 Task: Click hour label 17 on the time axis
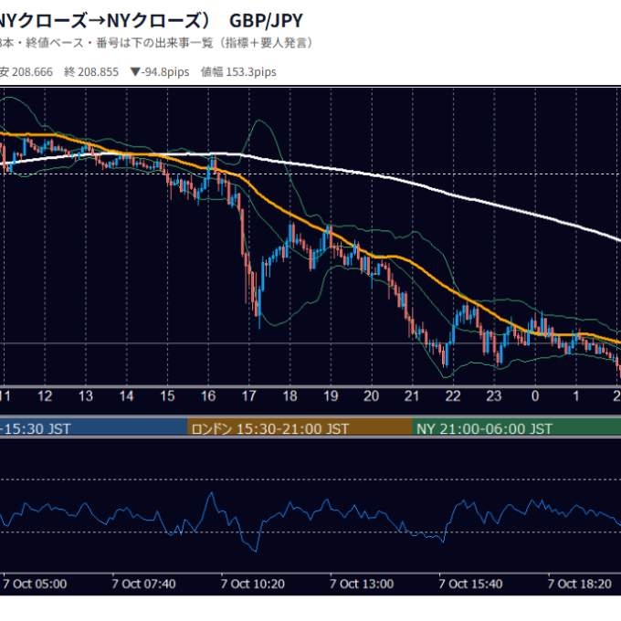point(249,396)
